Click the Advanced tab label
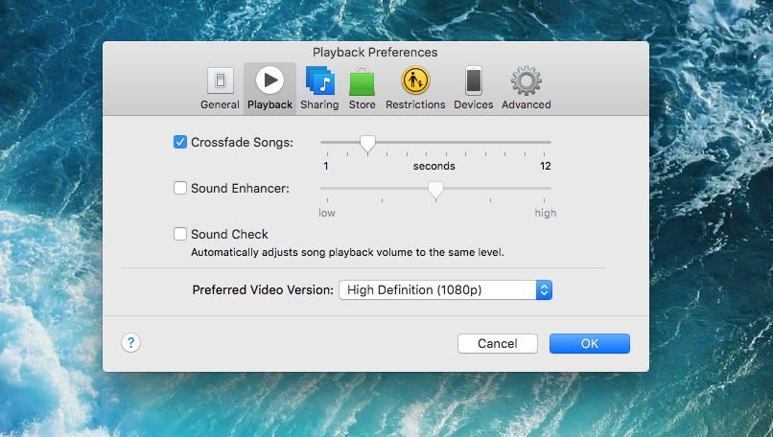 coord(526,104)
